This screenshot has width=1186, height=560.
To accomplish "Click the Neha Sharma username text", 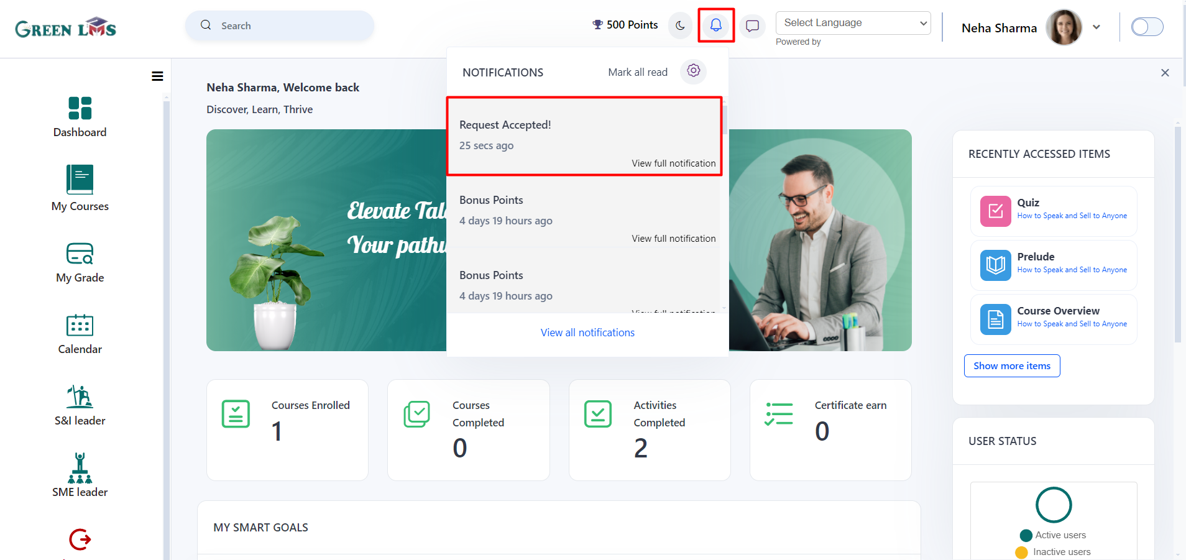I will click(x=999, y=28).
